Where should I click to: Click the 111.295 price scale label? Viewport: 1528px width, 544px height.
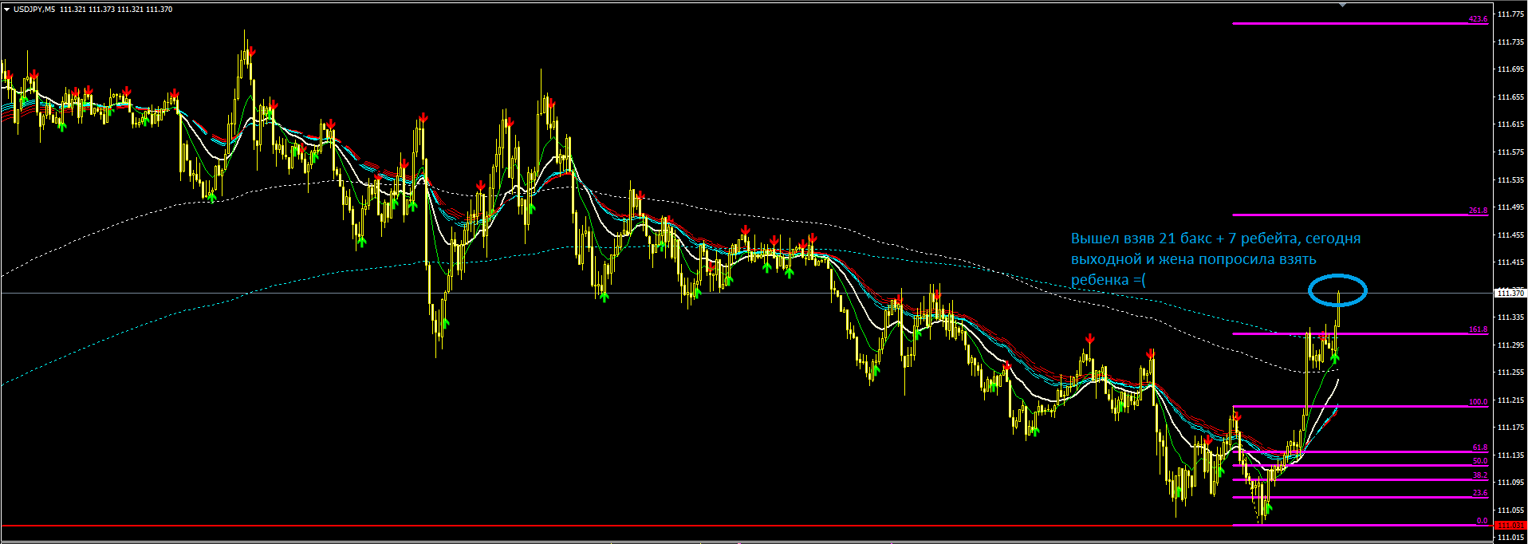tap(1510, 345)
